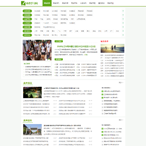146x146 pixels.
Task: Open the highlighted green first navigation tab
Action: [x=47, y=3]
